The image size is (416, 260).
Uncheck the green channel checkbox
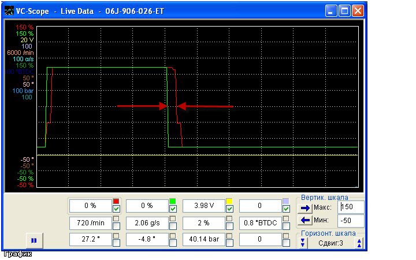pos(173,209)
